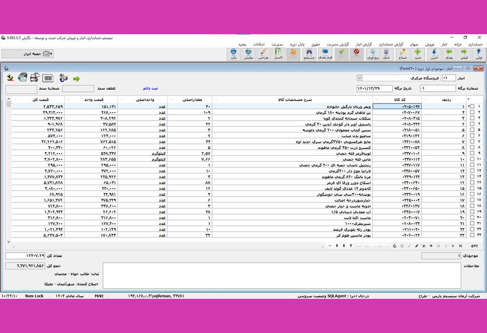The width and height of the screenshot is (487, 333).
Task: Click the grid refresh (circular arrow) icon
Action: [395, 246]
